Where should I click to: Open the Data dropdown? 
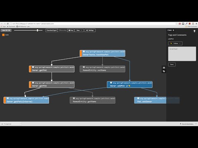[x=79, y=30]
